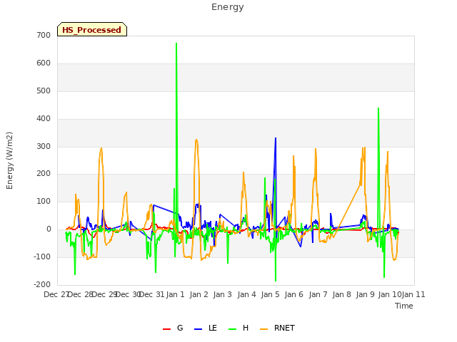Click the Jan 9 x-axis date label
The width and height of the screenshot is (457, 342).
click(x=366, y=294)
